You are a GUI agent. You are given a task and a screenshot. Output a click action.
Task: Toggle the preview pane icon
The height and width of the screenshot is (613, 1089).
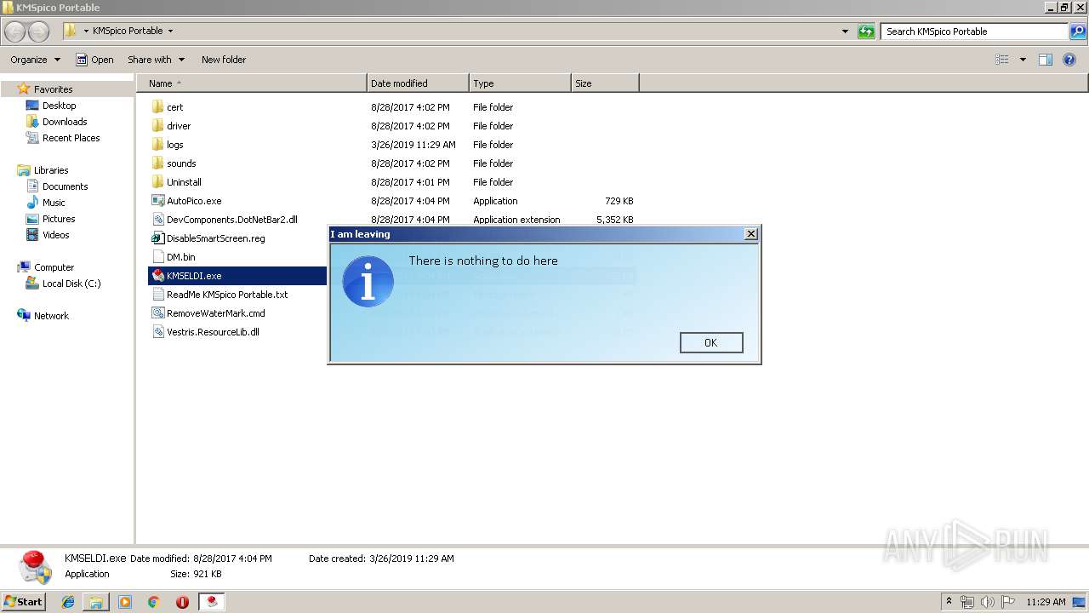tap(1046, 60)
